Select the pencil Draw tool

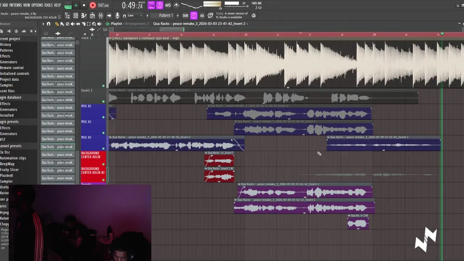(57, 24)
